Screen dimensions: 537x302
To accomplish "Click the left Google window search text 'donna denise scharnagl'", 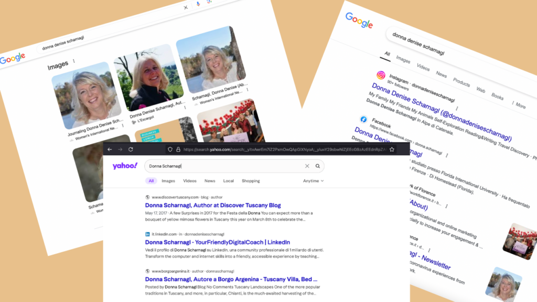I will coord(63,43).
